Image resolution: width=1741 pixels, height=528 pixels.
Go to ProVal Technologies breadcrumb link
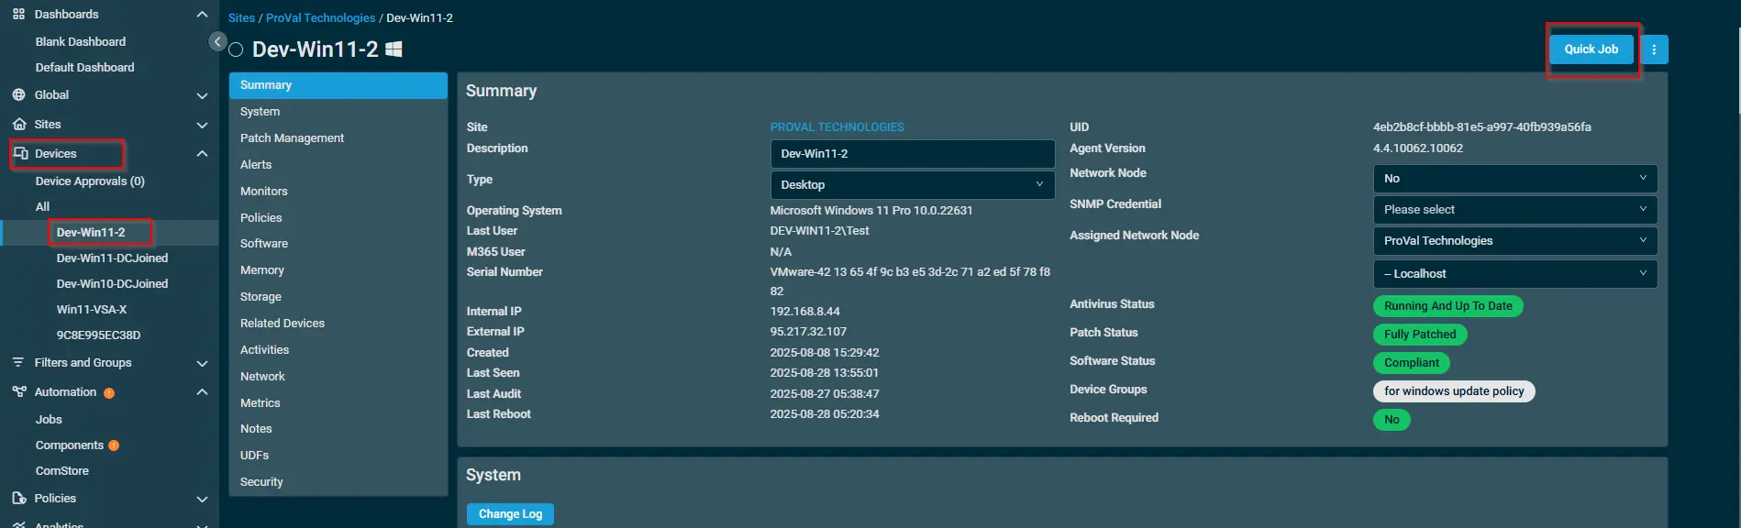pyautogui.click(x=320, y=18)
